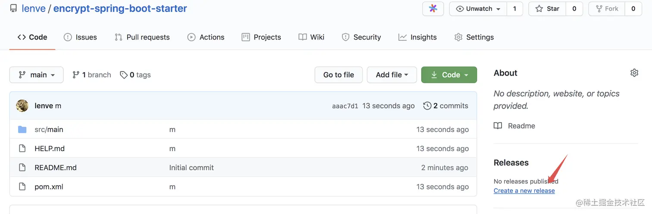Open the green Code download dropdown
The height and width of the screenshot is (214, 652).
pyautogui.click(x=449, y=75)
